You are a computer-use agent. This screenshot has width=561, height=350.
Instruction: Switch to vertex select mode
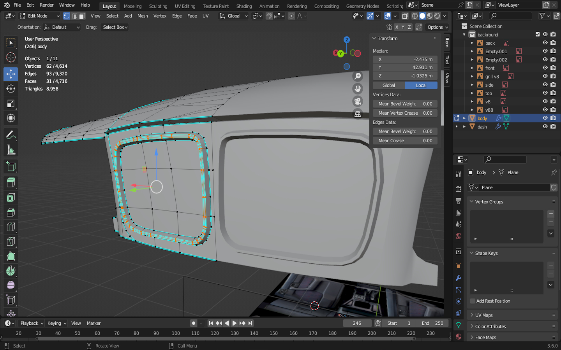[x=67, y=16]
